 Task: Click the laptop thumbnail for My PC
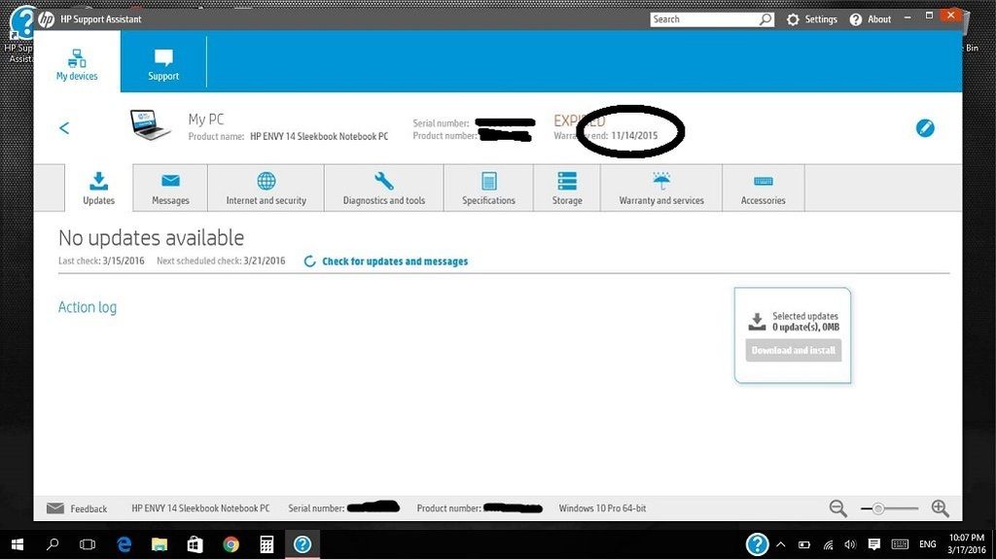click(x=150, y=124)
